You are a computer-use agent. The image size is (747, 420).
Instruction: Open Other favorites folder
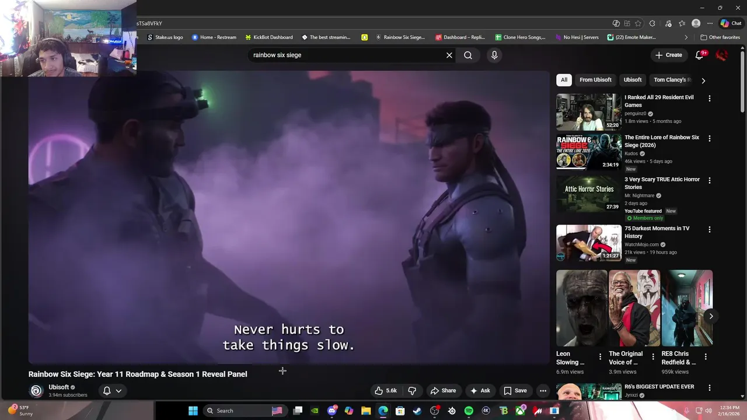(720, 37)
